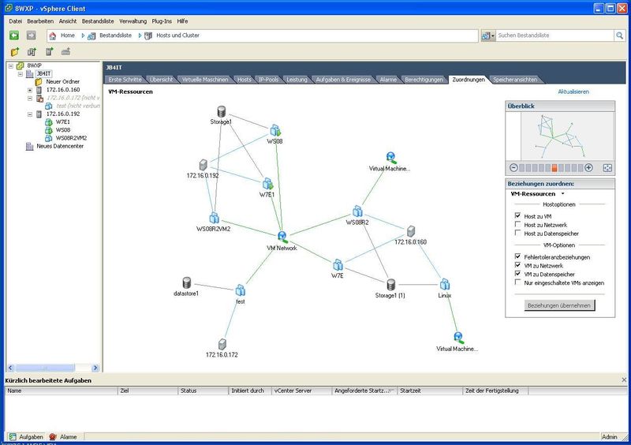
Task: Open the search type dropdown arrow
Action: click(493, 36)
